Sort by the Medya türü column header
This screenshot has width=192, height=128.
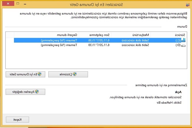click(x=131, y=35)
